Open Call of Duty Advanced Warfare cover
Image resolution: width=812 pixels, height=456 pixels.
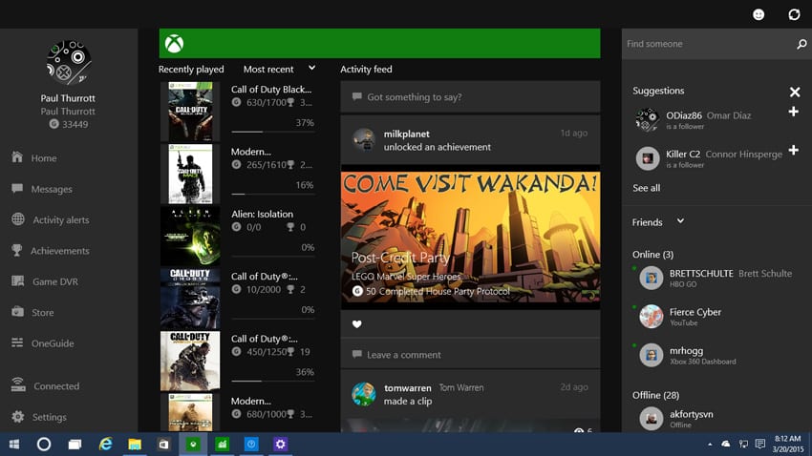click(190, 361)
